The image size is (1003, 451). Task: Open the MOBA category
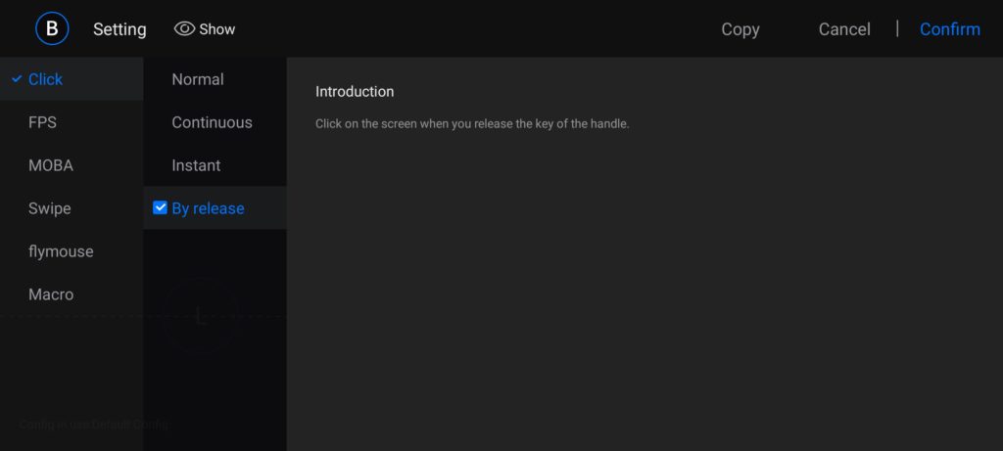pos(51,165)
